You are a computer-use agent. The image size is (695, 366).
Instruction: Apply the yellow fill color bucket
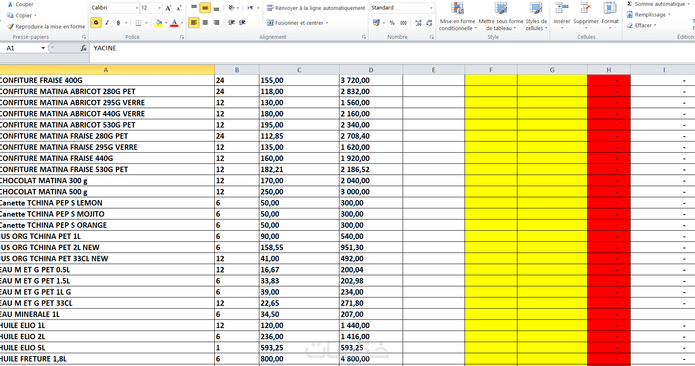(159, 23)
